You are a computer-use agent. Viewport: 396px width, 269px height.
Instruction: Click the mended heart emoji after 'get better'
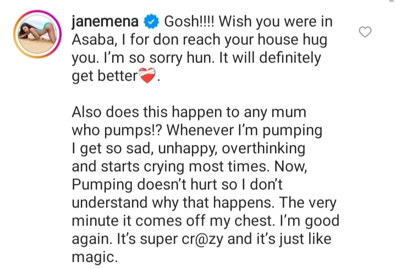tap(146, 77)
